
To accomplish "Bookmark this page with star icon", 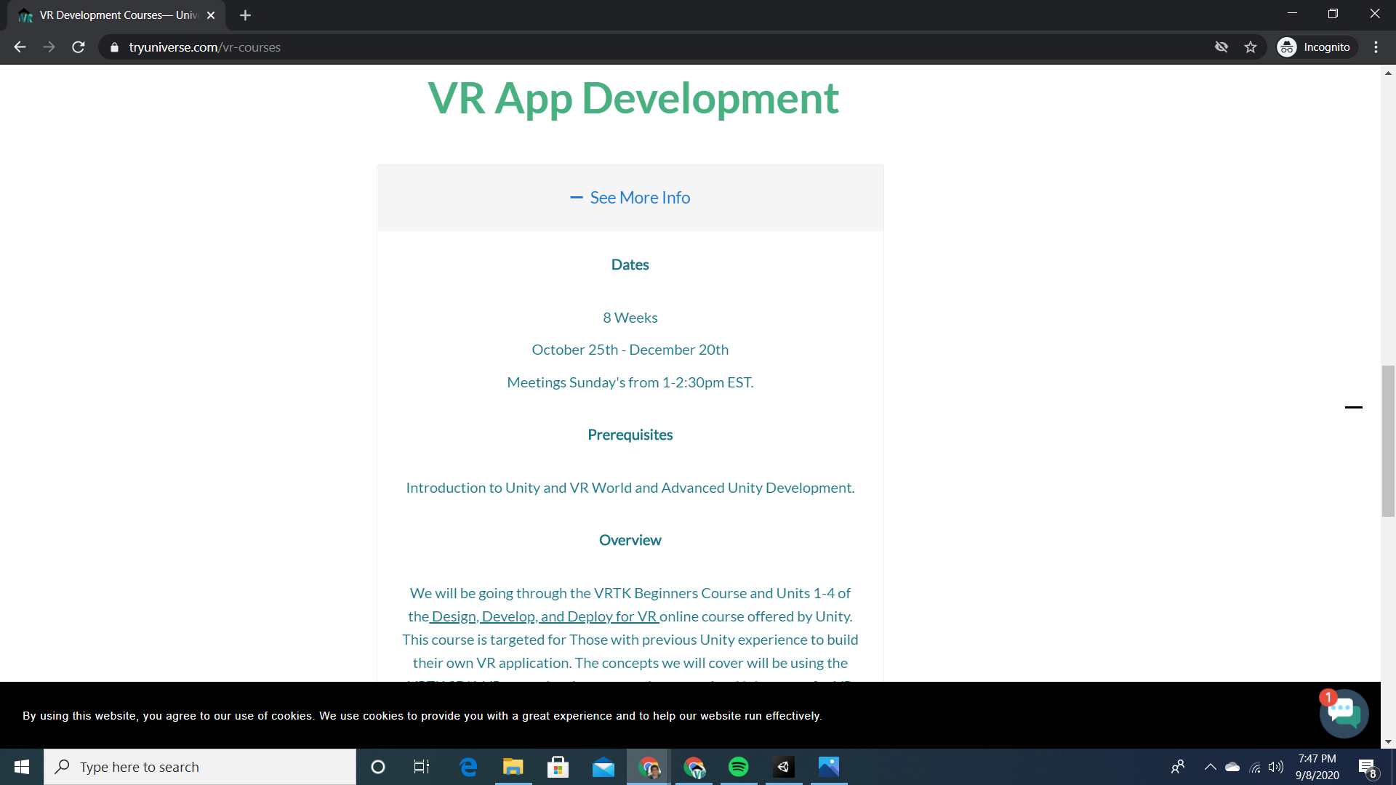I will point(1251,47).
